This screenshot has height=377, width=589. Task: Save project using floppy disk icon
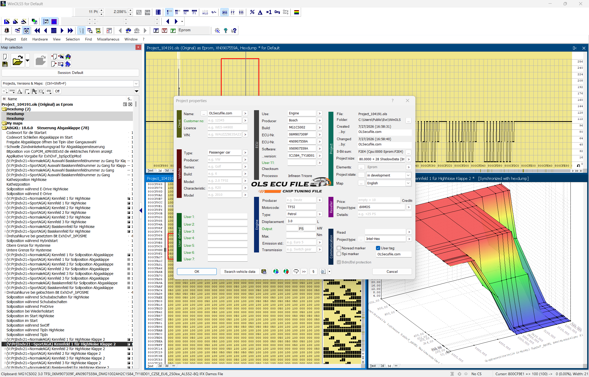[5, 64]
